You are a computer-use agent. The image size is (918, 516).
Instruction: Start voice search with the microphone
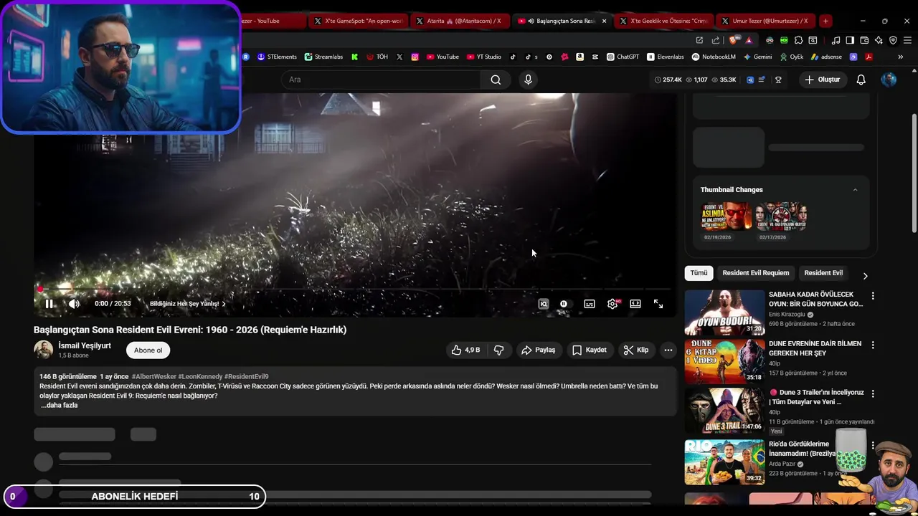(528, 80)
